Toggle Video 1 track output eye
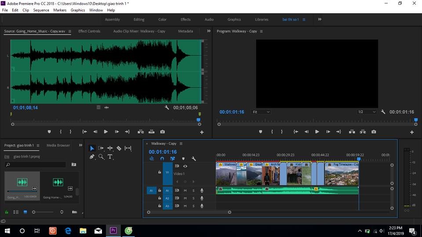Image resolution: width=422 pixels, height=237 pixels. 185,166
